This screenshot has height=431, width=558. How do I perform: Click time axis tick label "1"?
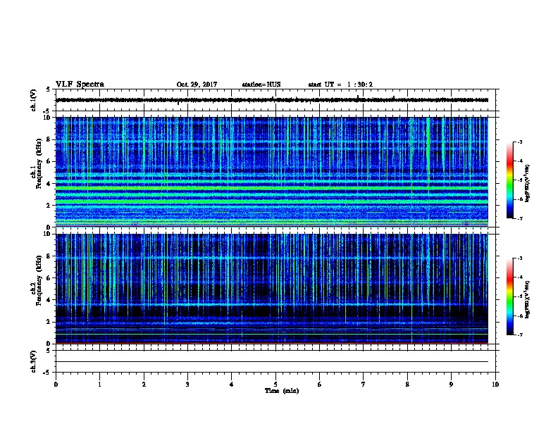point(99,384)
